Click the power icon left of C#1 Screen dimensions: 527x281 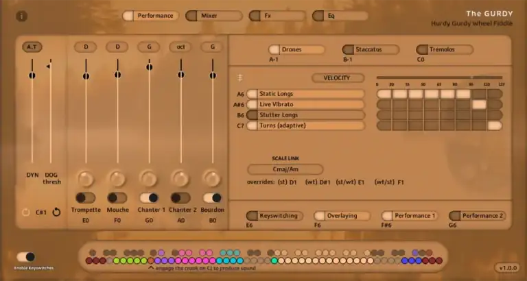point(26,212)
